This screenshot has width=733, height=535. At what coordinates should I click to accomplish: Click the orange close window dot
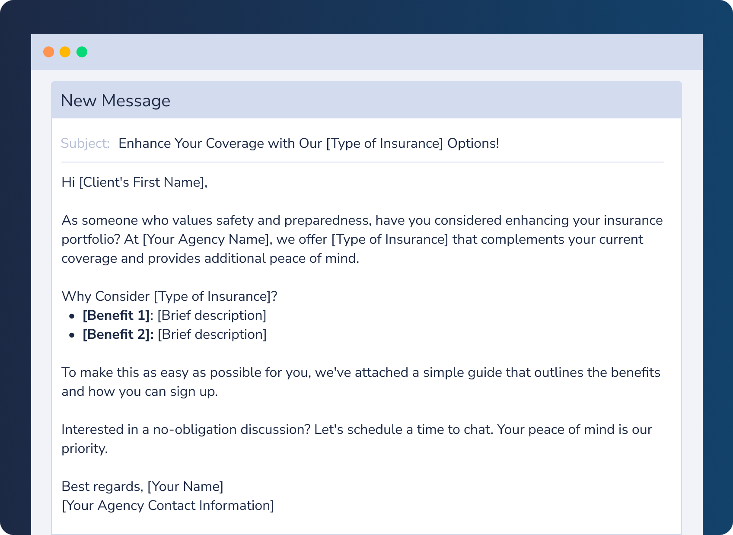49,52
